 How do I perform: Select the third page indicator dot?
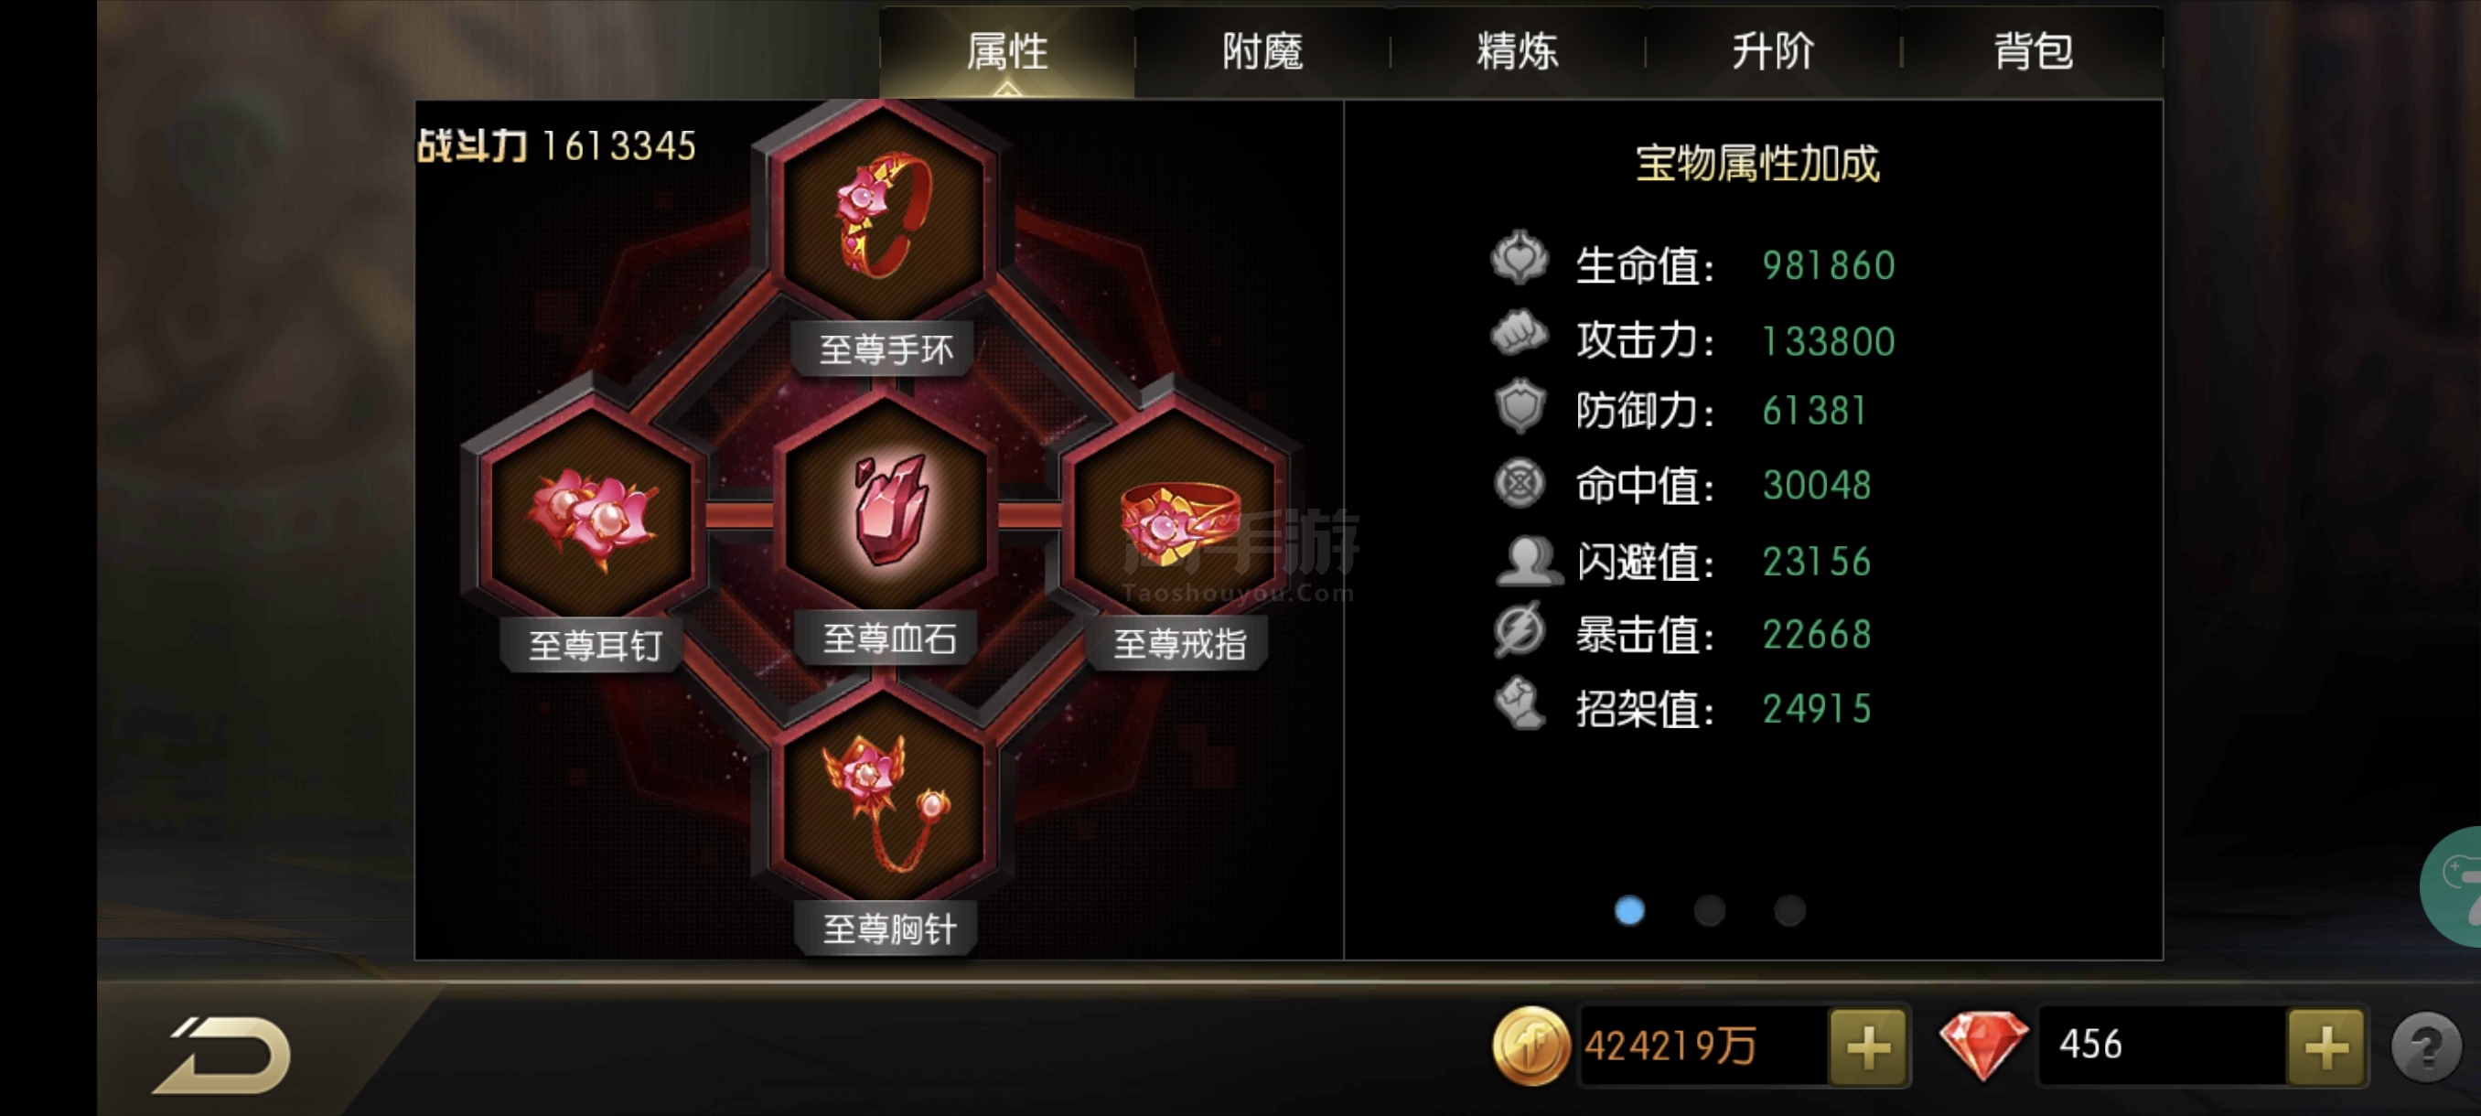pos(1789,910)
